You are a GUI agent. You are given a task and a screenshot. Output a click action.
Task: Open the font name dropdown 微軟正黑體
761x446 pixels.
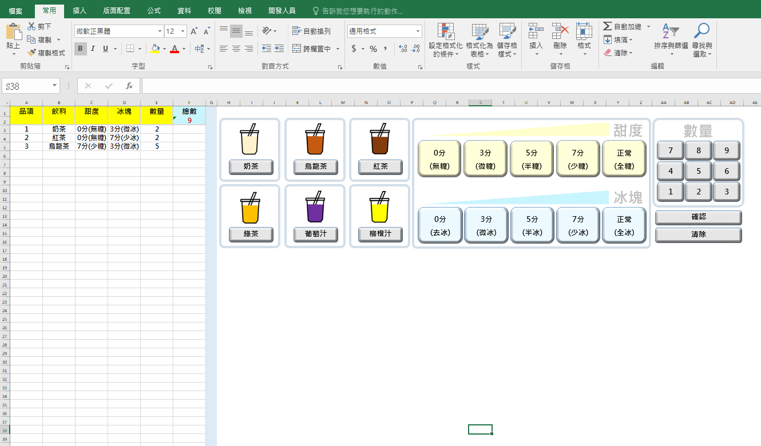pyautogui.click(x=160, y=31)
